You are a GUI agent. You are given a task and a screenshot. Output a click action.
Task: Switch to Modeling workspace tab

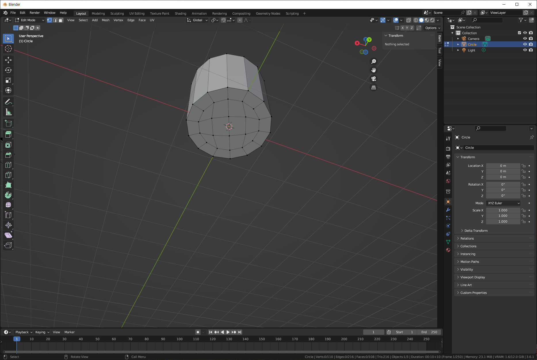pyautogui.click(x=98, y=14)
